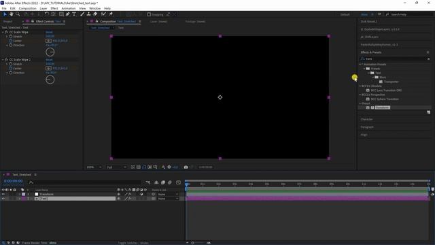Select the Puppet Pin tool
435x245 pixels.
click(x=111, y=14)
